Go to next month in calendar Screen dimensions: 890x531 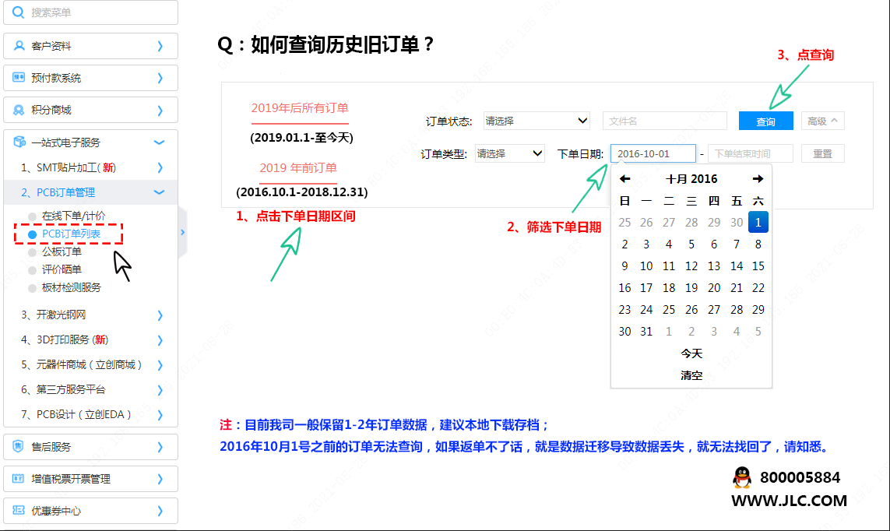pos(758,179)
